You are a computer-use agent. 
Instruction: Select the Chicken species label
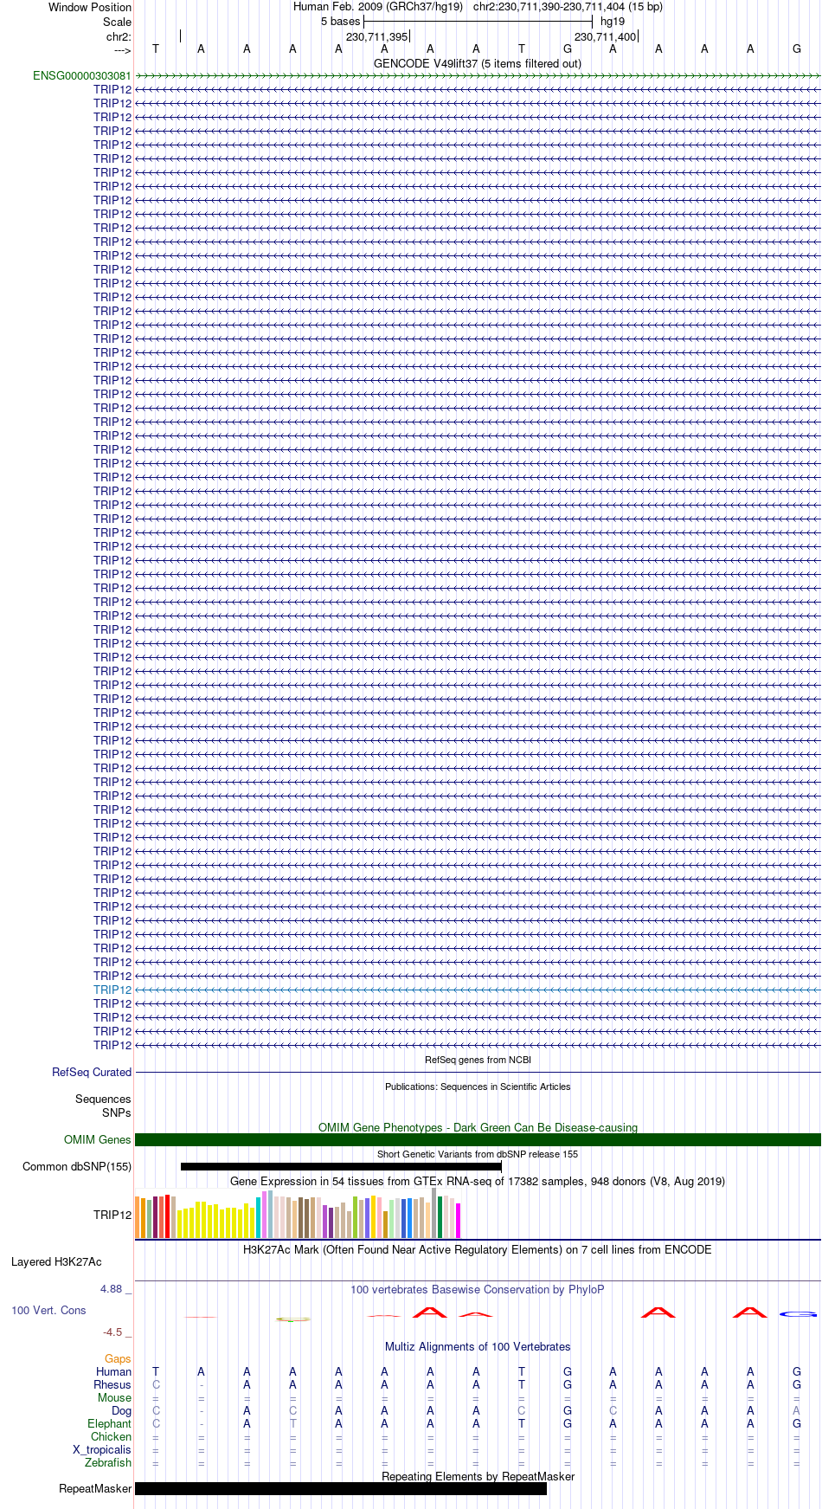pyautogui.click(x=111, y=1436)
